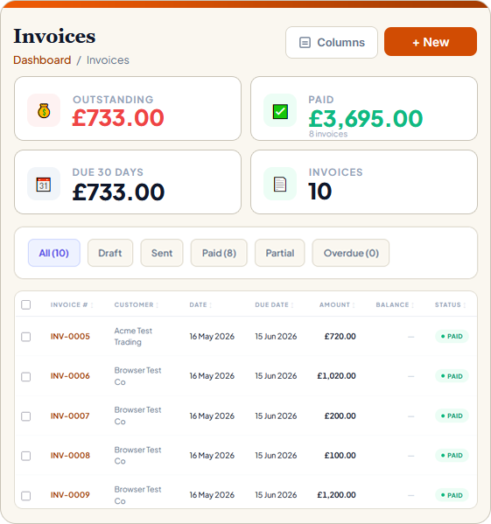Create a new invoice with + New

pos(430,42)
